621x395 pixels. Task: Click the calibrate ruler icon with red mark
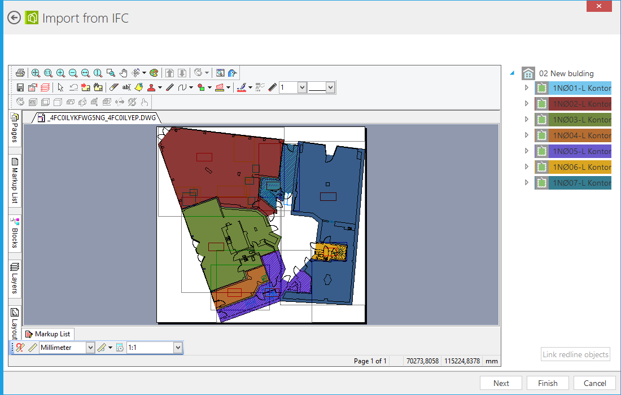coord(20,348)
